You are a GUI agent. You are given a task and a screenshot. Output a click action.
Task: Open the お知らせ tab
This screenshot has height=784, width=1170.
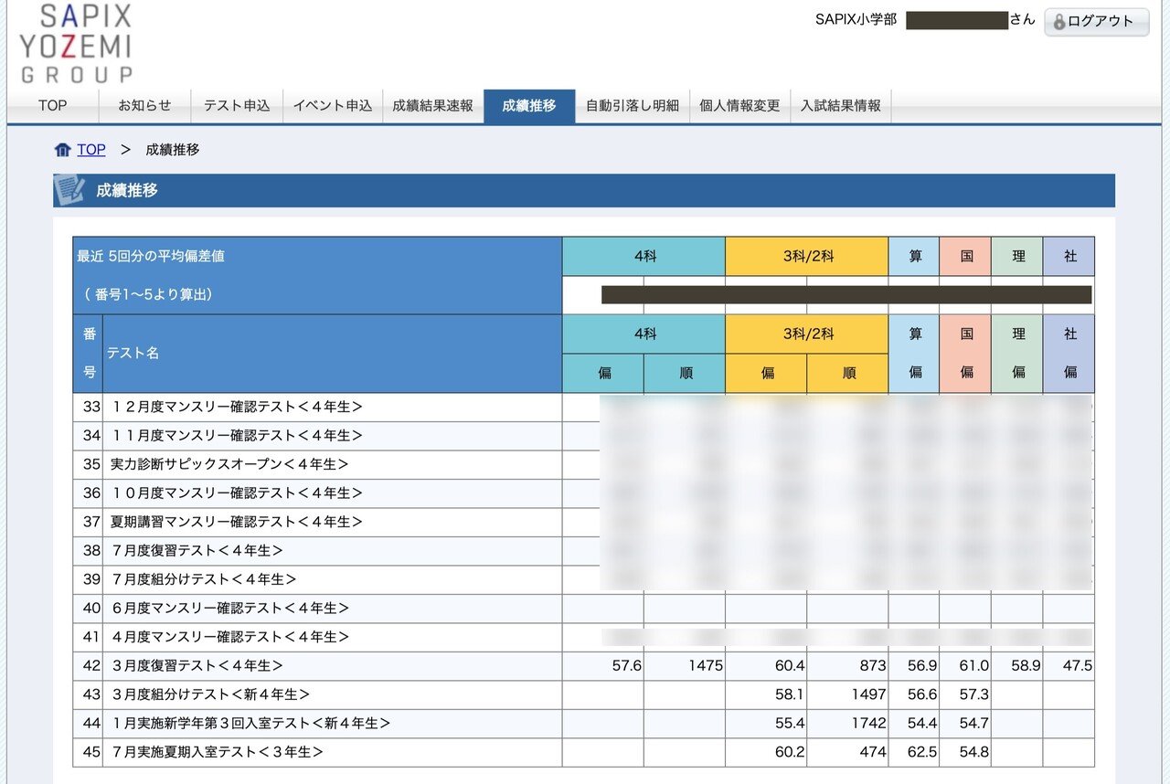tap(144, 106)
